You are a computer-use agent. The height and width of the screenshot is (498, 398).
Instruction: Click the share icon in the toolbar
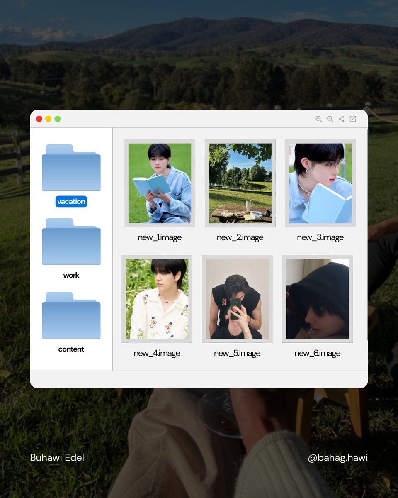(x=341, y=119)
